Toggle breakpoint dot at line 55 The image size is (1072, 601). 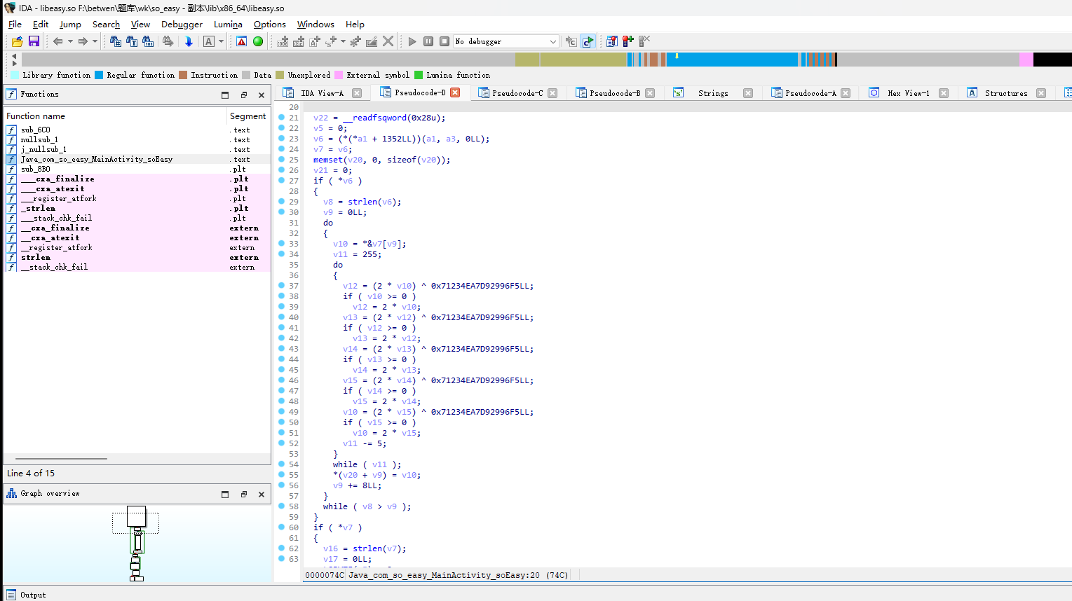[281, 475]
